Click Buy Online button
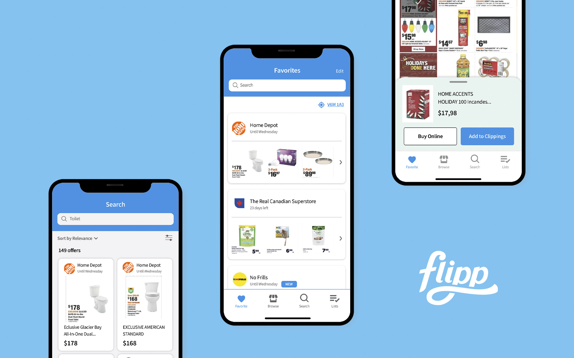Viewport: 574px width, 358px height. click(x=430, y=136)
